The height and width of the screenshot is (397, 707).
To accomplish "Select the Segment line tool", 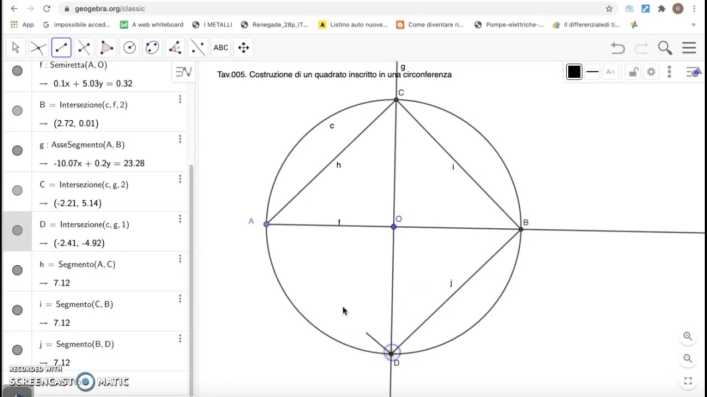I will coord(61,47).
